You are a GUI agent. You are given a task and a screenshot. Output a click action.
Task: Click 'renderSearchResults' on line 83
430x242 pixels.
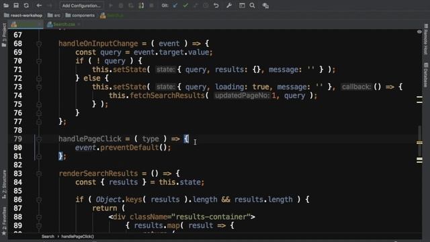(x=98, y=173)
